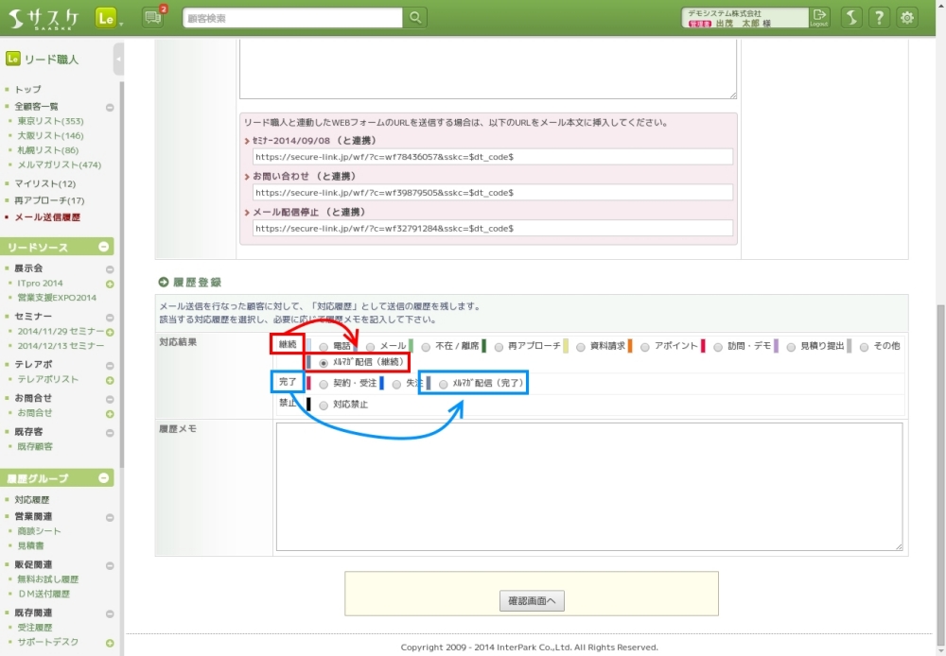
Task: Open the notifications chat icon
Action: [x=152, y=17]
